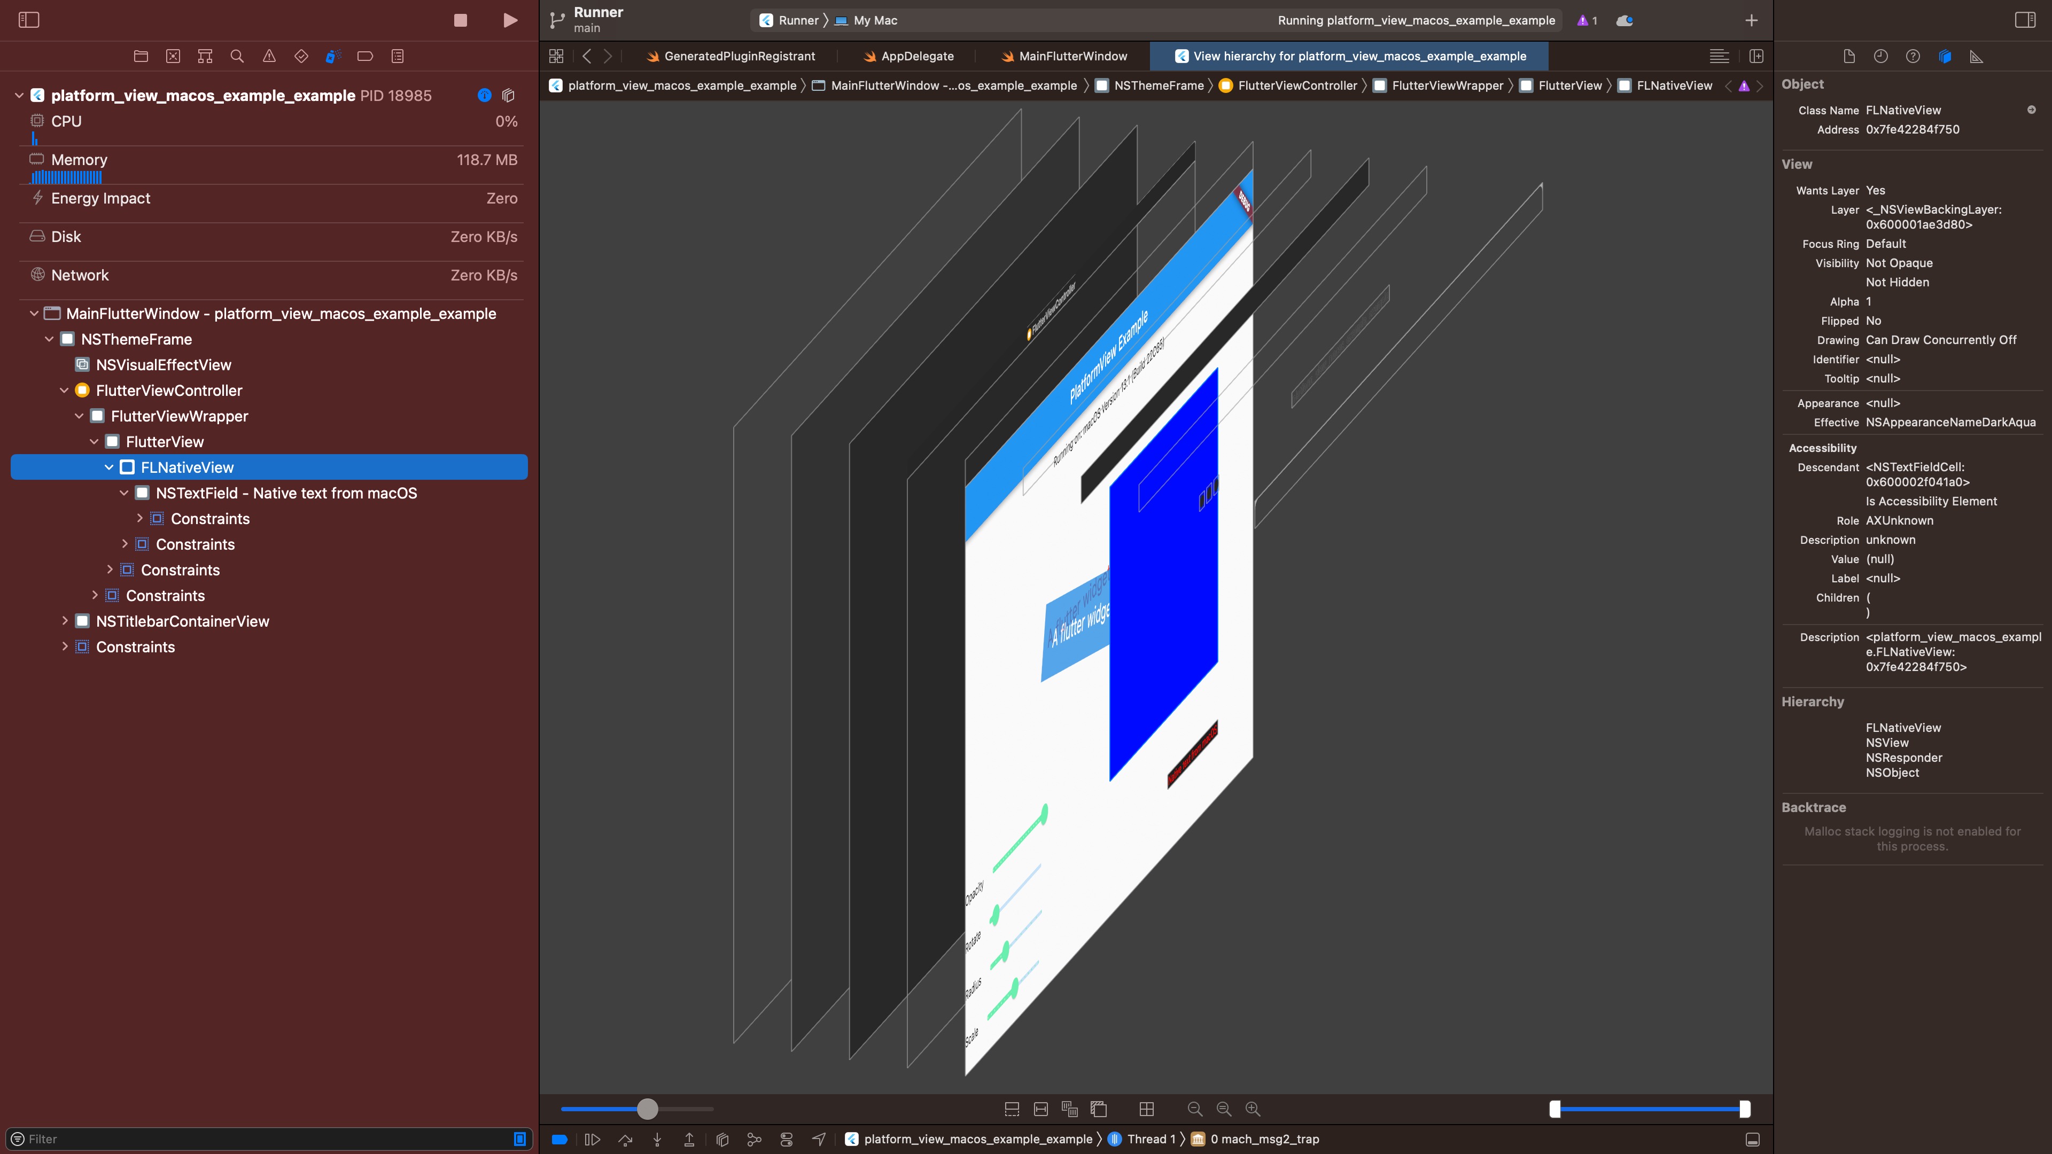Screen dimensions: 2052x1154
Task: Select NSVisualEffectView in hierarchy tree
Action: coord(164,365)
